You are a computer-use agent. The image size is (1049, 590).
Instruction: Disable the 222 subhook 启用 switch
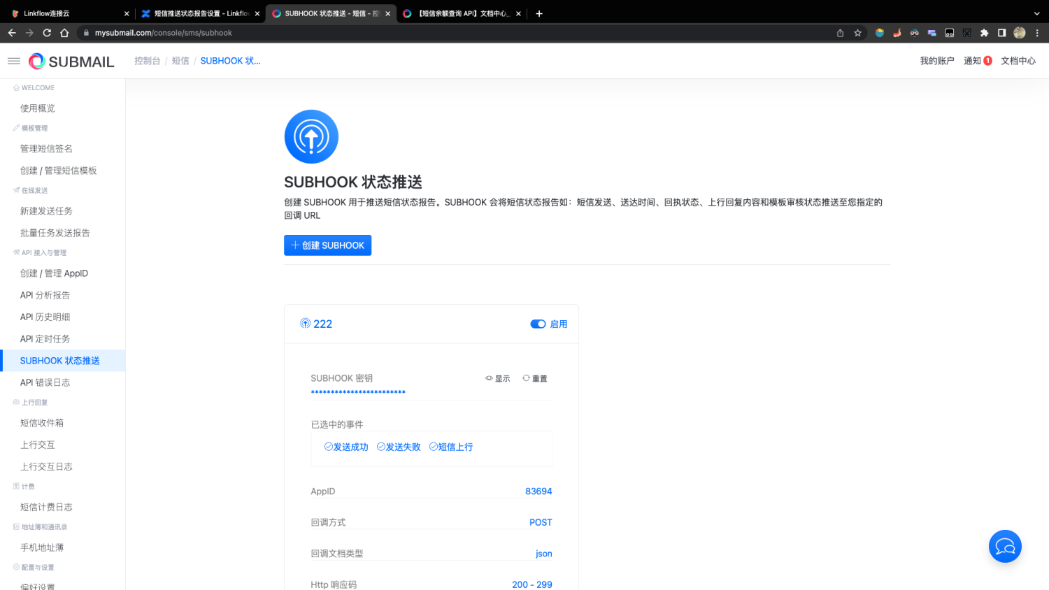(538, 324)
